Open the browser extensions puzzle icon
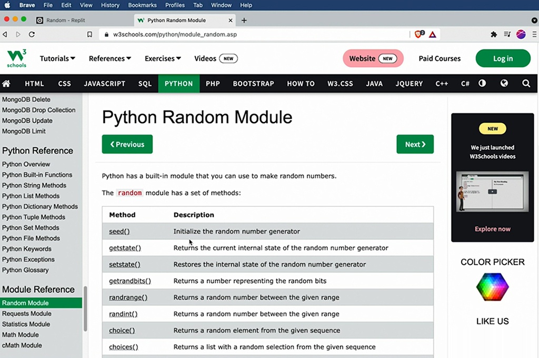 (494, 34)
